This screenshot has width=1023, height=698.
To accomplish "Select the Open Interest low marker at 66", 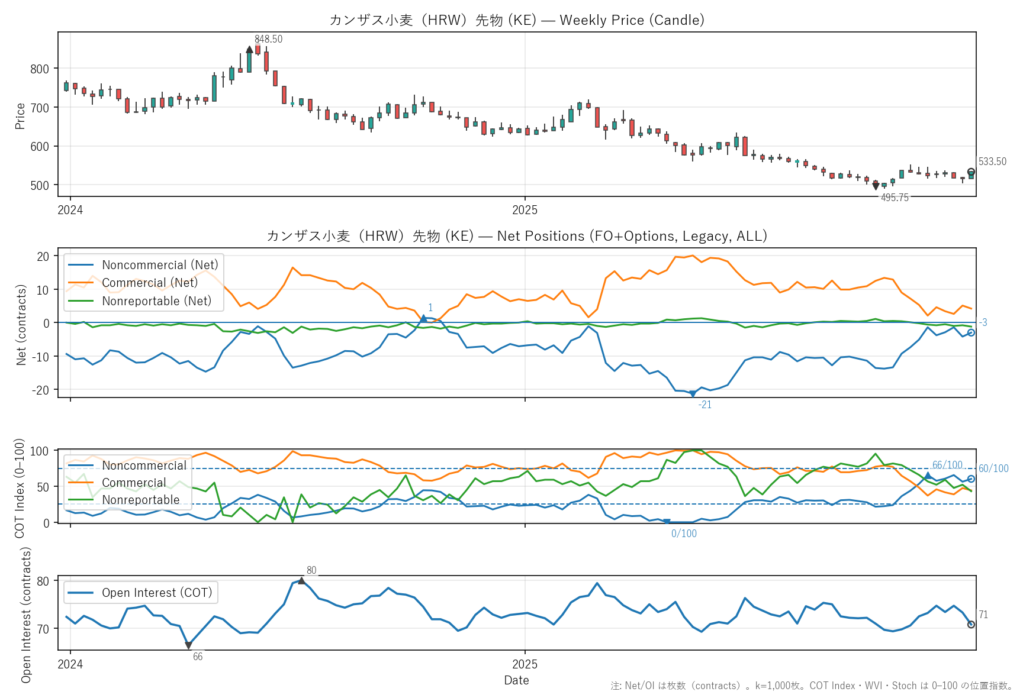I will pyautogui.click(x=188, y=645).
